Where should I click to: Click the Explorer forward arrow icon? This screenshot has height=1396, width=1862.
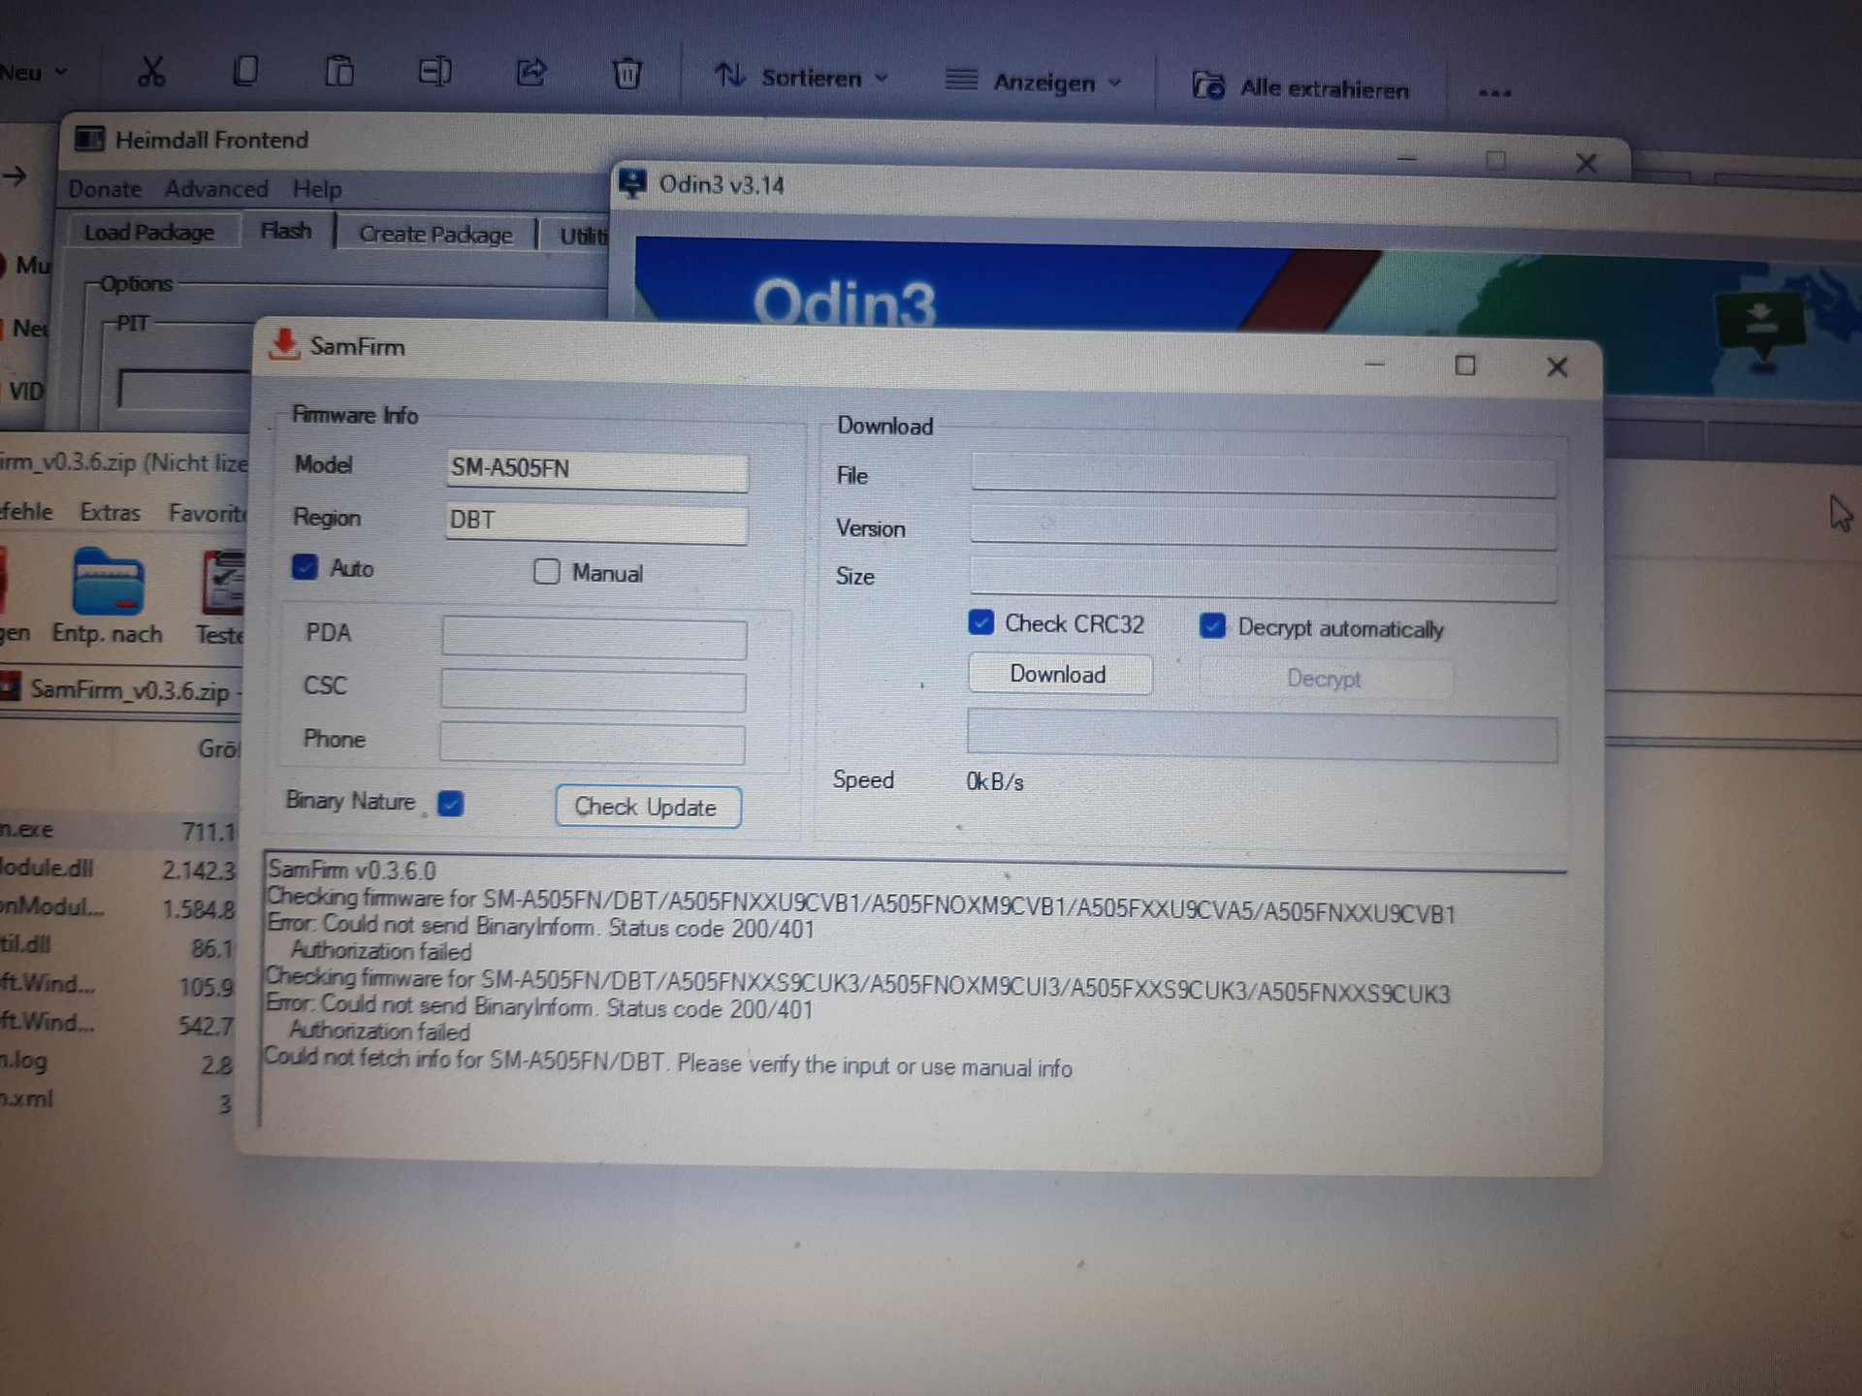pos(15,175)
